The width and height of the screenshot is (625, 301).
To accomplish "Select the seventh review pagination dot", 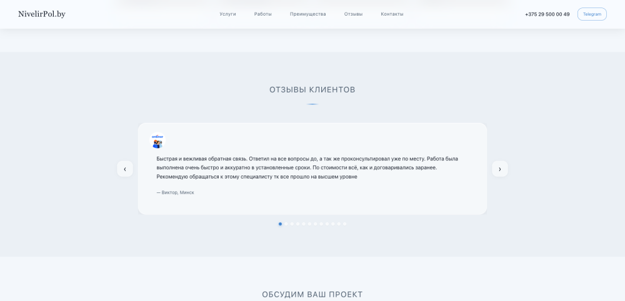I will point(315,224).
